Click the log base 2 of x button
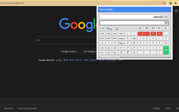The height and width of the screenshot is (112, 179). pyautogui.click(x=121, y=38)
